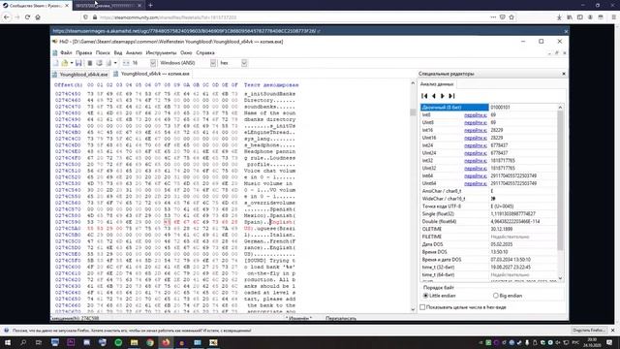
Task: Click the Chrome icon in the taskbar
Action: click(x=150, y=342)
